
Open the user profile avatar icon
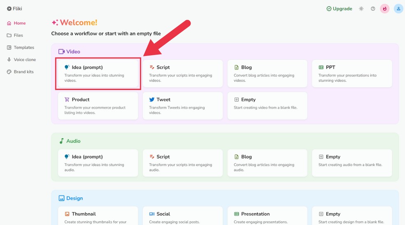(x=398, y=9)
